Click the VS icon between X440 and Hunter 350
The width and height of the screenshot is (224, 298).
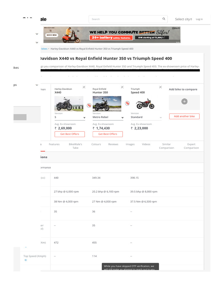coord(89,105)
